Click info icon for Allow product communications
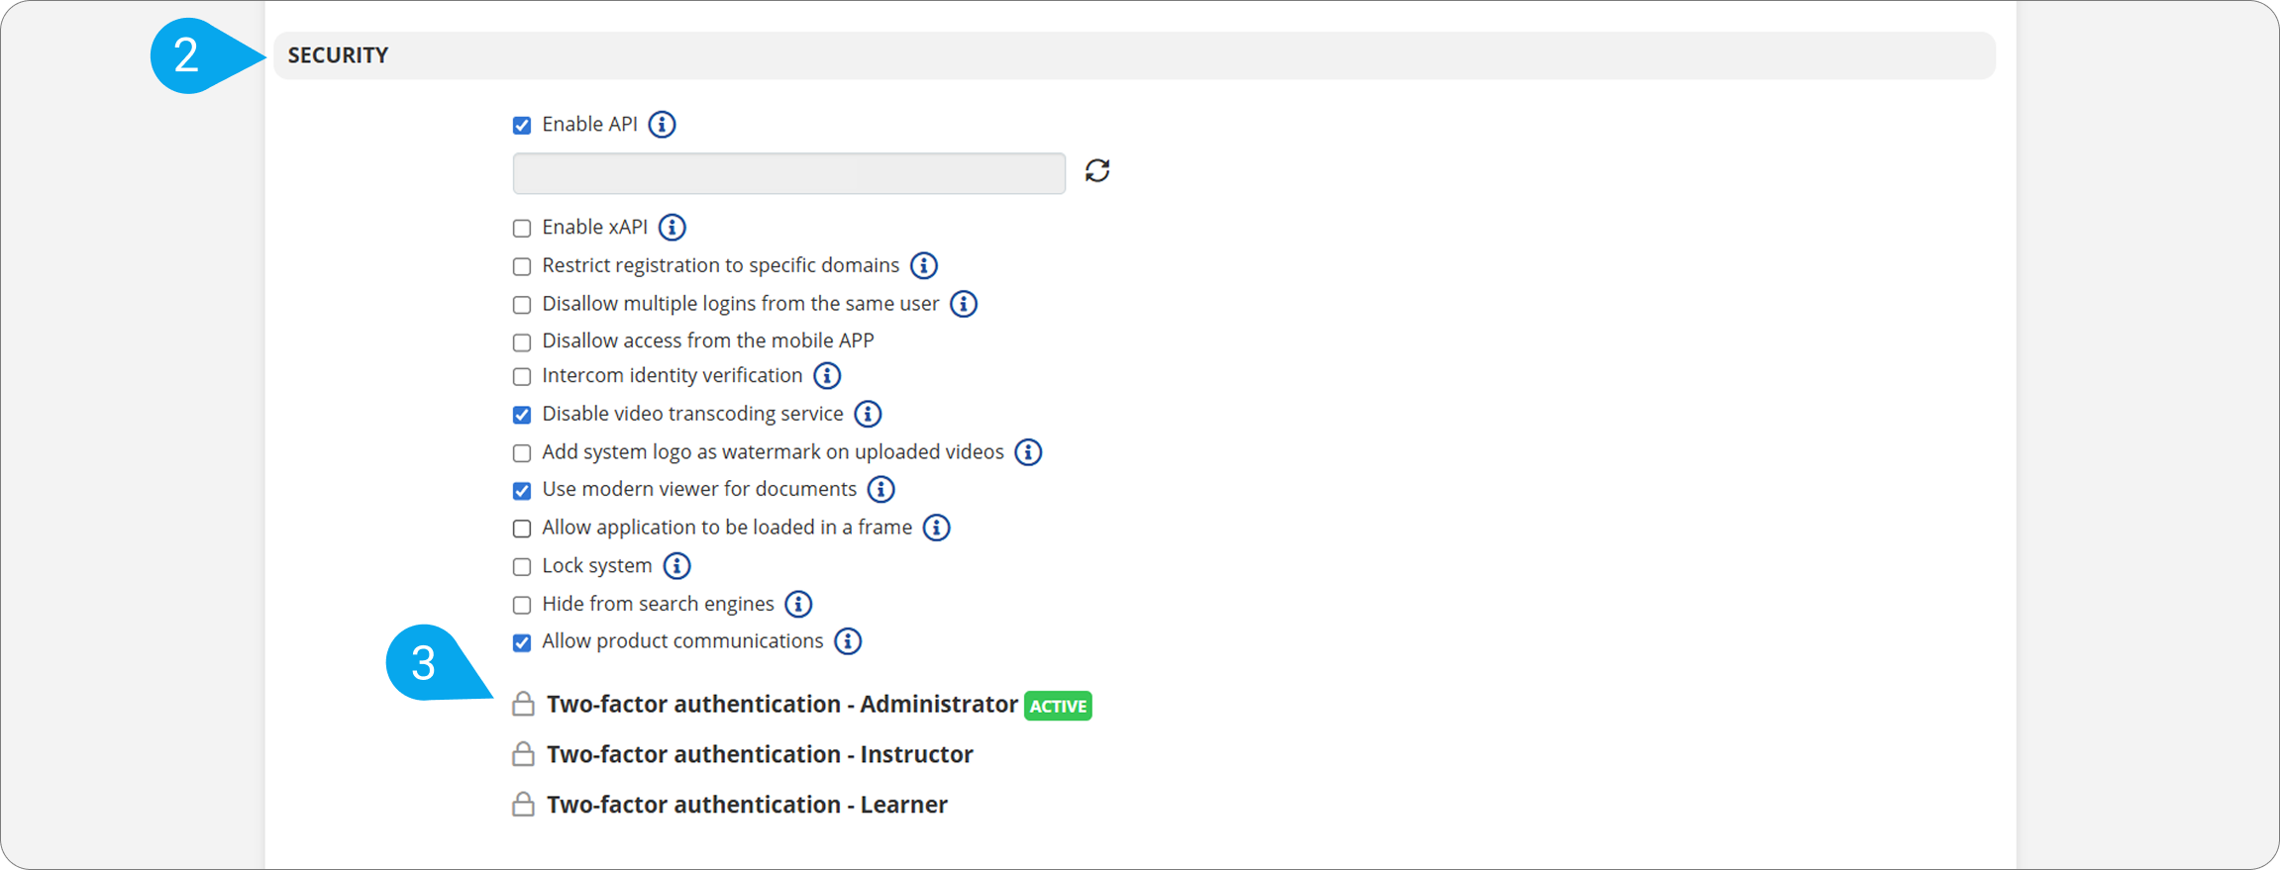 pos(848,641)
